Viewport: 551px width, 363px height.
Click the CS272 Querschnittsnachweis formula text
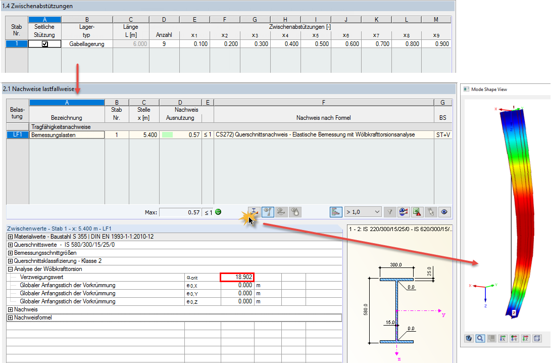click(x=315, y=134)
